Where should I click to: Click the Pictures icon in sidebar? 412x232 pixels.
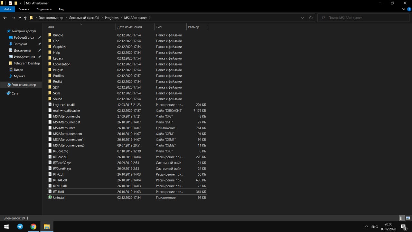pyautogui.click(x=11, y=57)
